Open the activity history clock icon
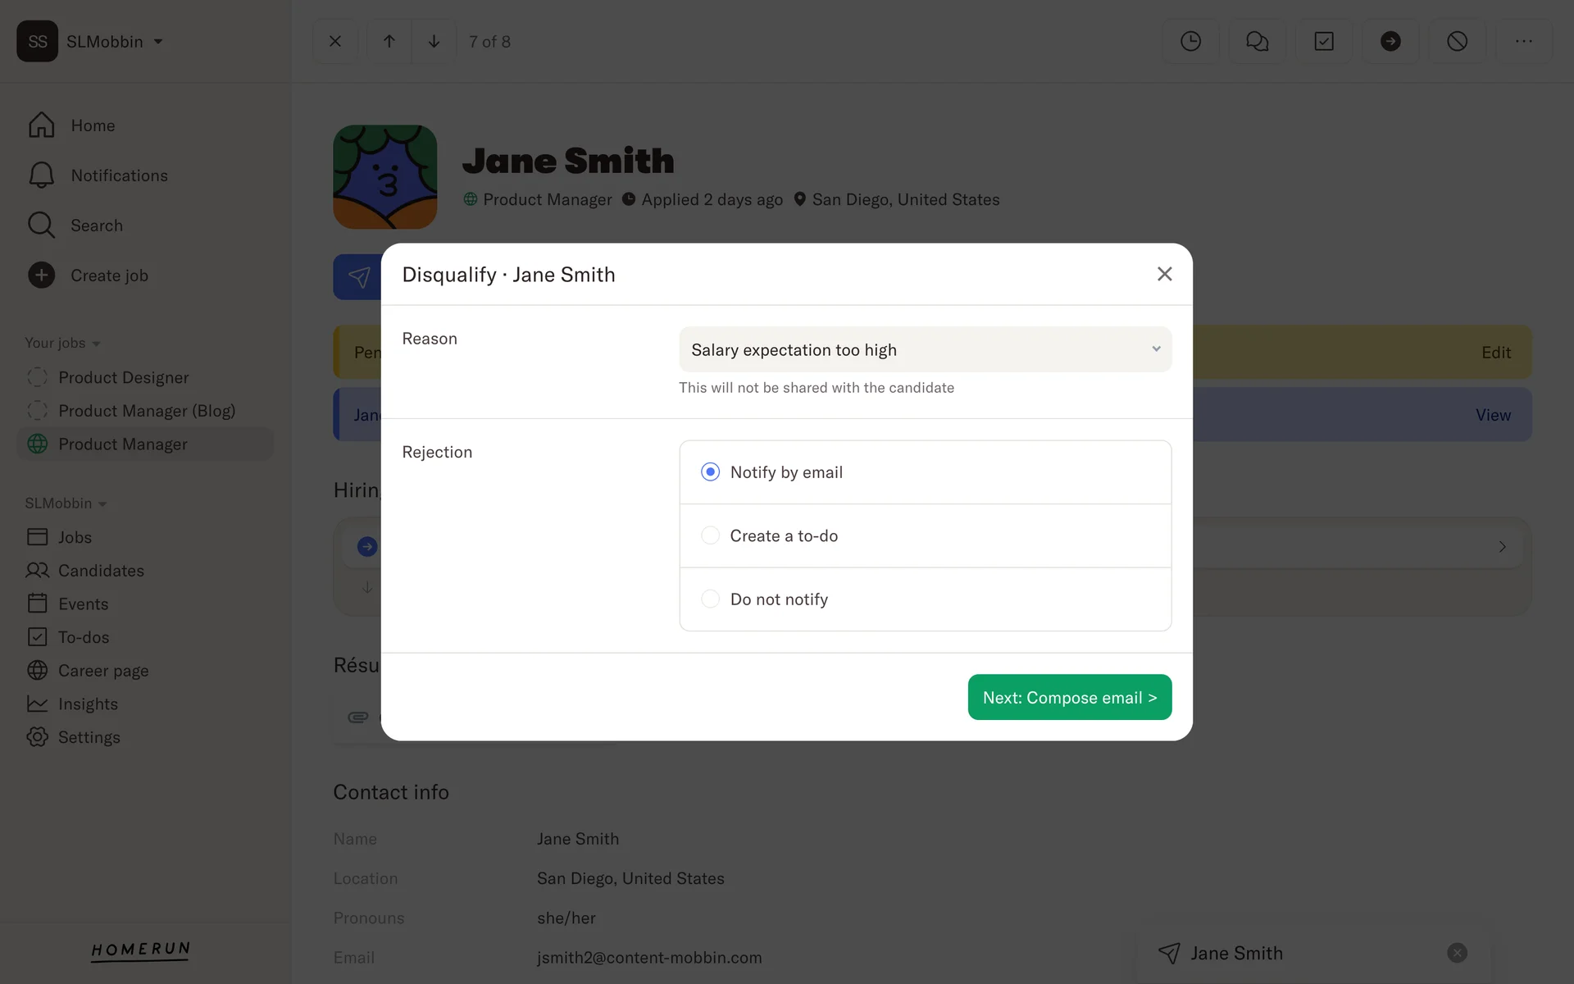1574x984 pixels. (x=1190, y=41)
